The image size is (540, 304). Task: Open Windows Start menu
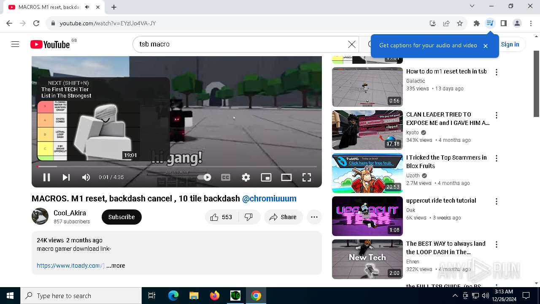[10, 296]
